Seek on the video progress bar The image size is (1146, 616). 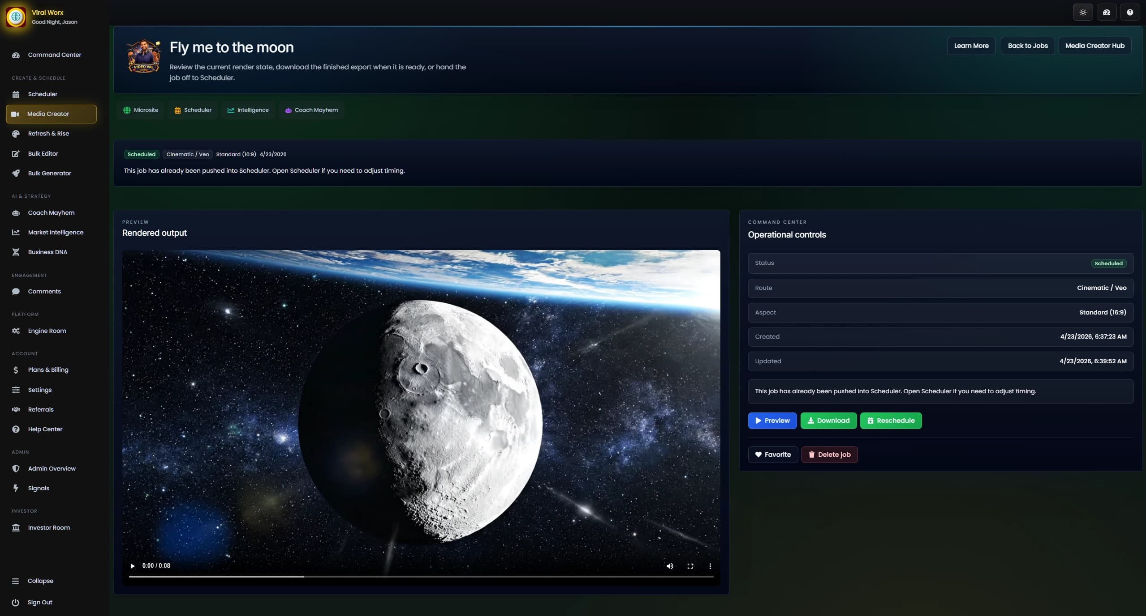point(421,577)
